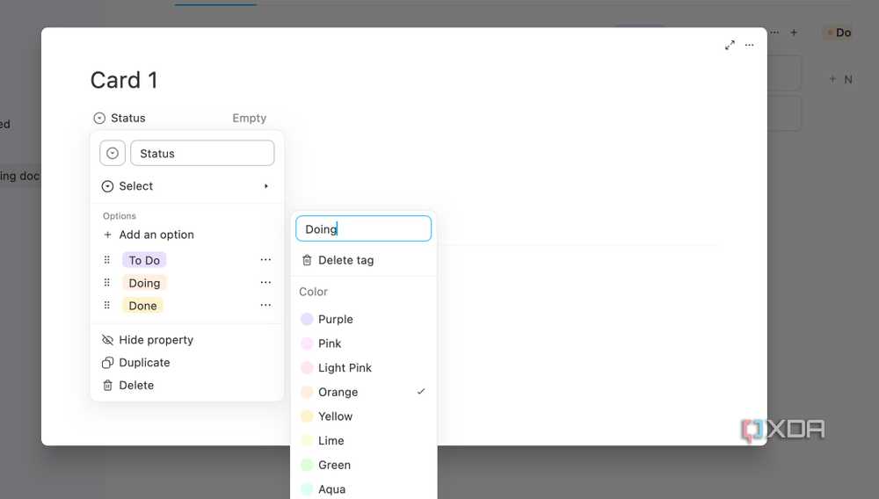
Task: Click the property icon picker beside the Status field
Action: [113, 153]
